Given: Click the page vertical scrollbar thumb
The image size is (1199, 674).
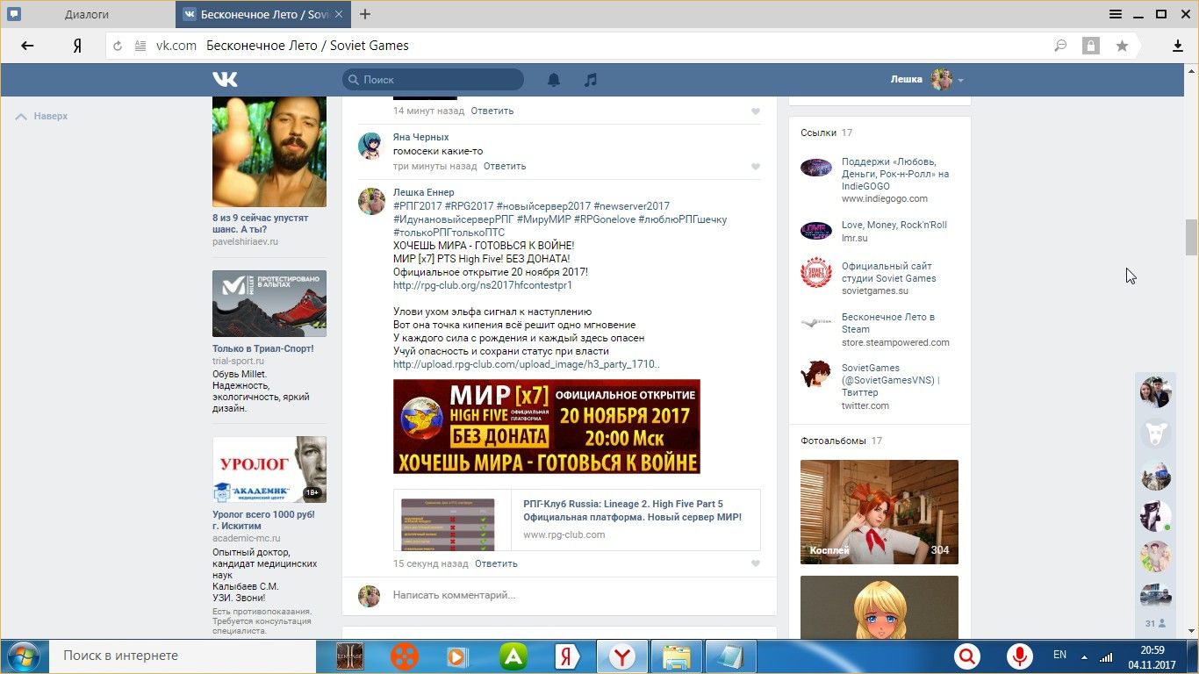Looking at the screenshot, I should [x=1191, y=236].
